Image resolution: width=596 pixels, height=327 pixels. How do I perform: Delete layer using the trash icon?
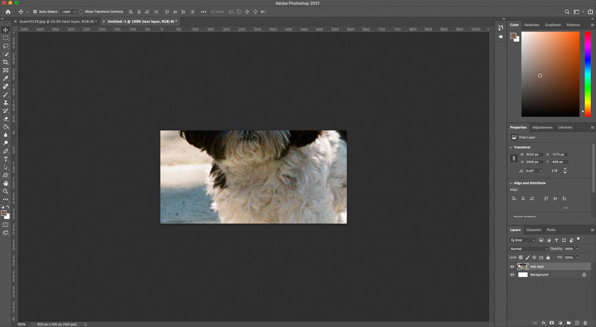[585, 323]
